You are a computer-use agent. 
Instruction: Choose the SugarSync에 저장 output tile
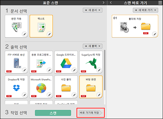pos(91,62)
